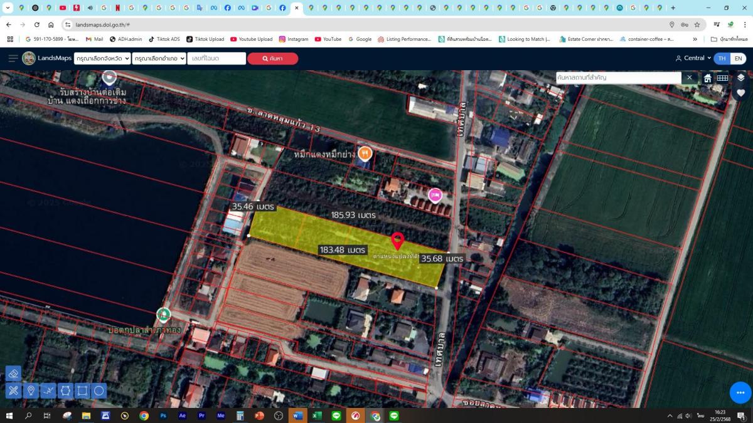Open the ADH.admin bookmark
Screen dimensions: 753x423
pos(125,39)
